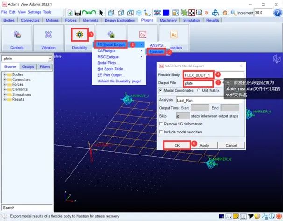
Task: Select the Unit Matrix radio button
Action: tap(198, 90)
